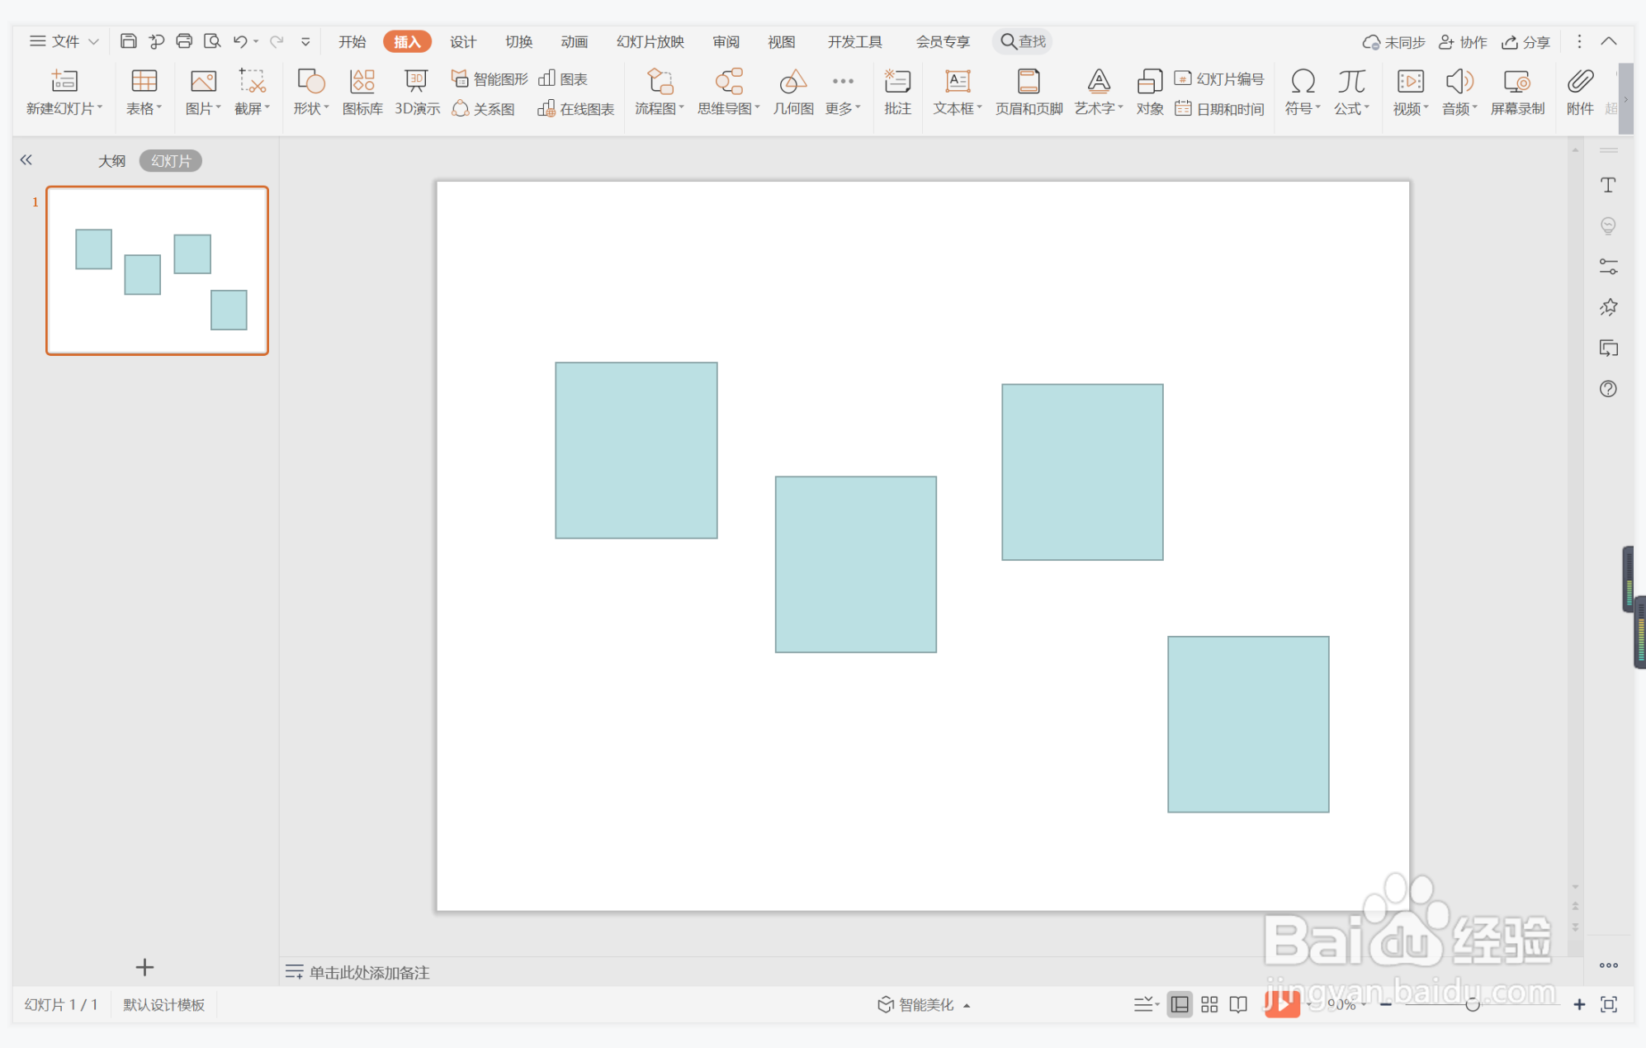Click the Shapes (形状) icon
Screen dimensions: 1646x1048
tap(310, 82)
